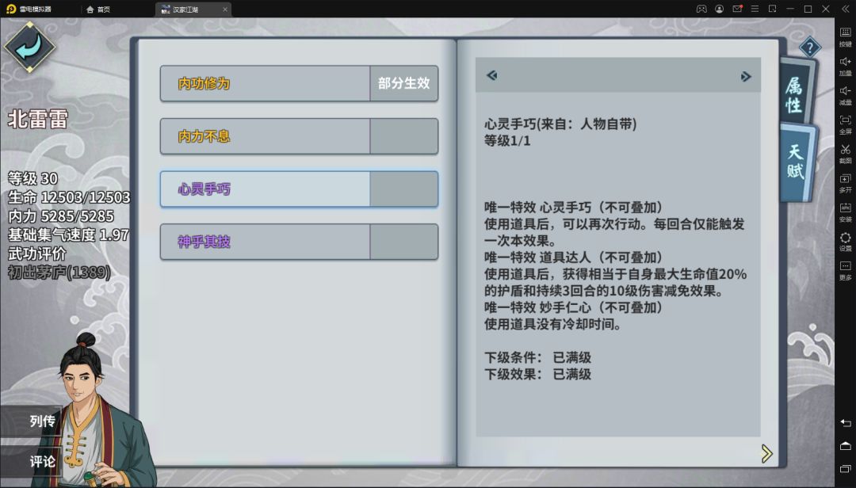Click the 下级条件： 已满级 line

537,357
